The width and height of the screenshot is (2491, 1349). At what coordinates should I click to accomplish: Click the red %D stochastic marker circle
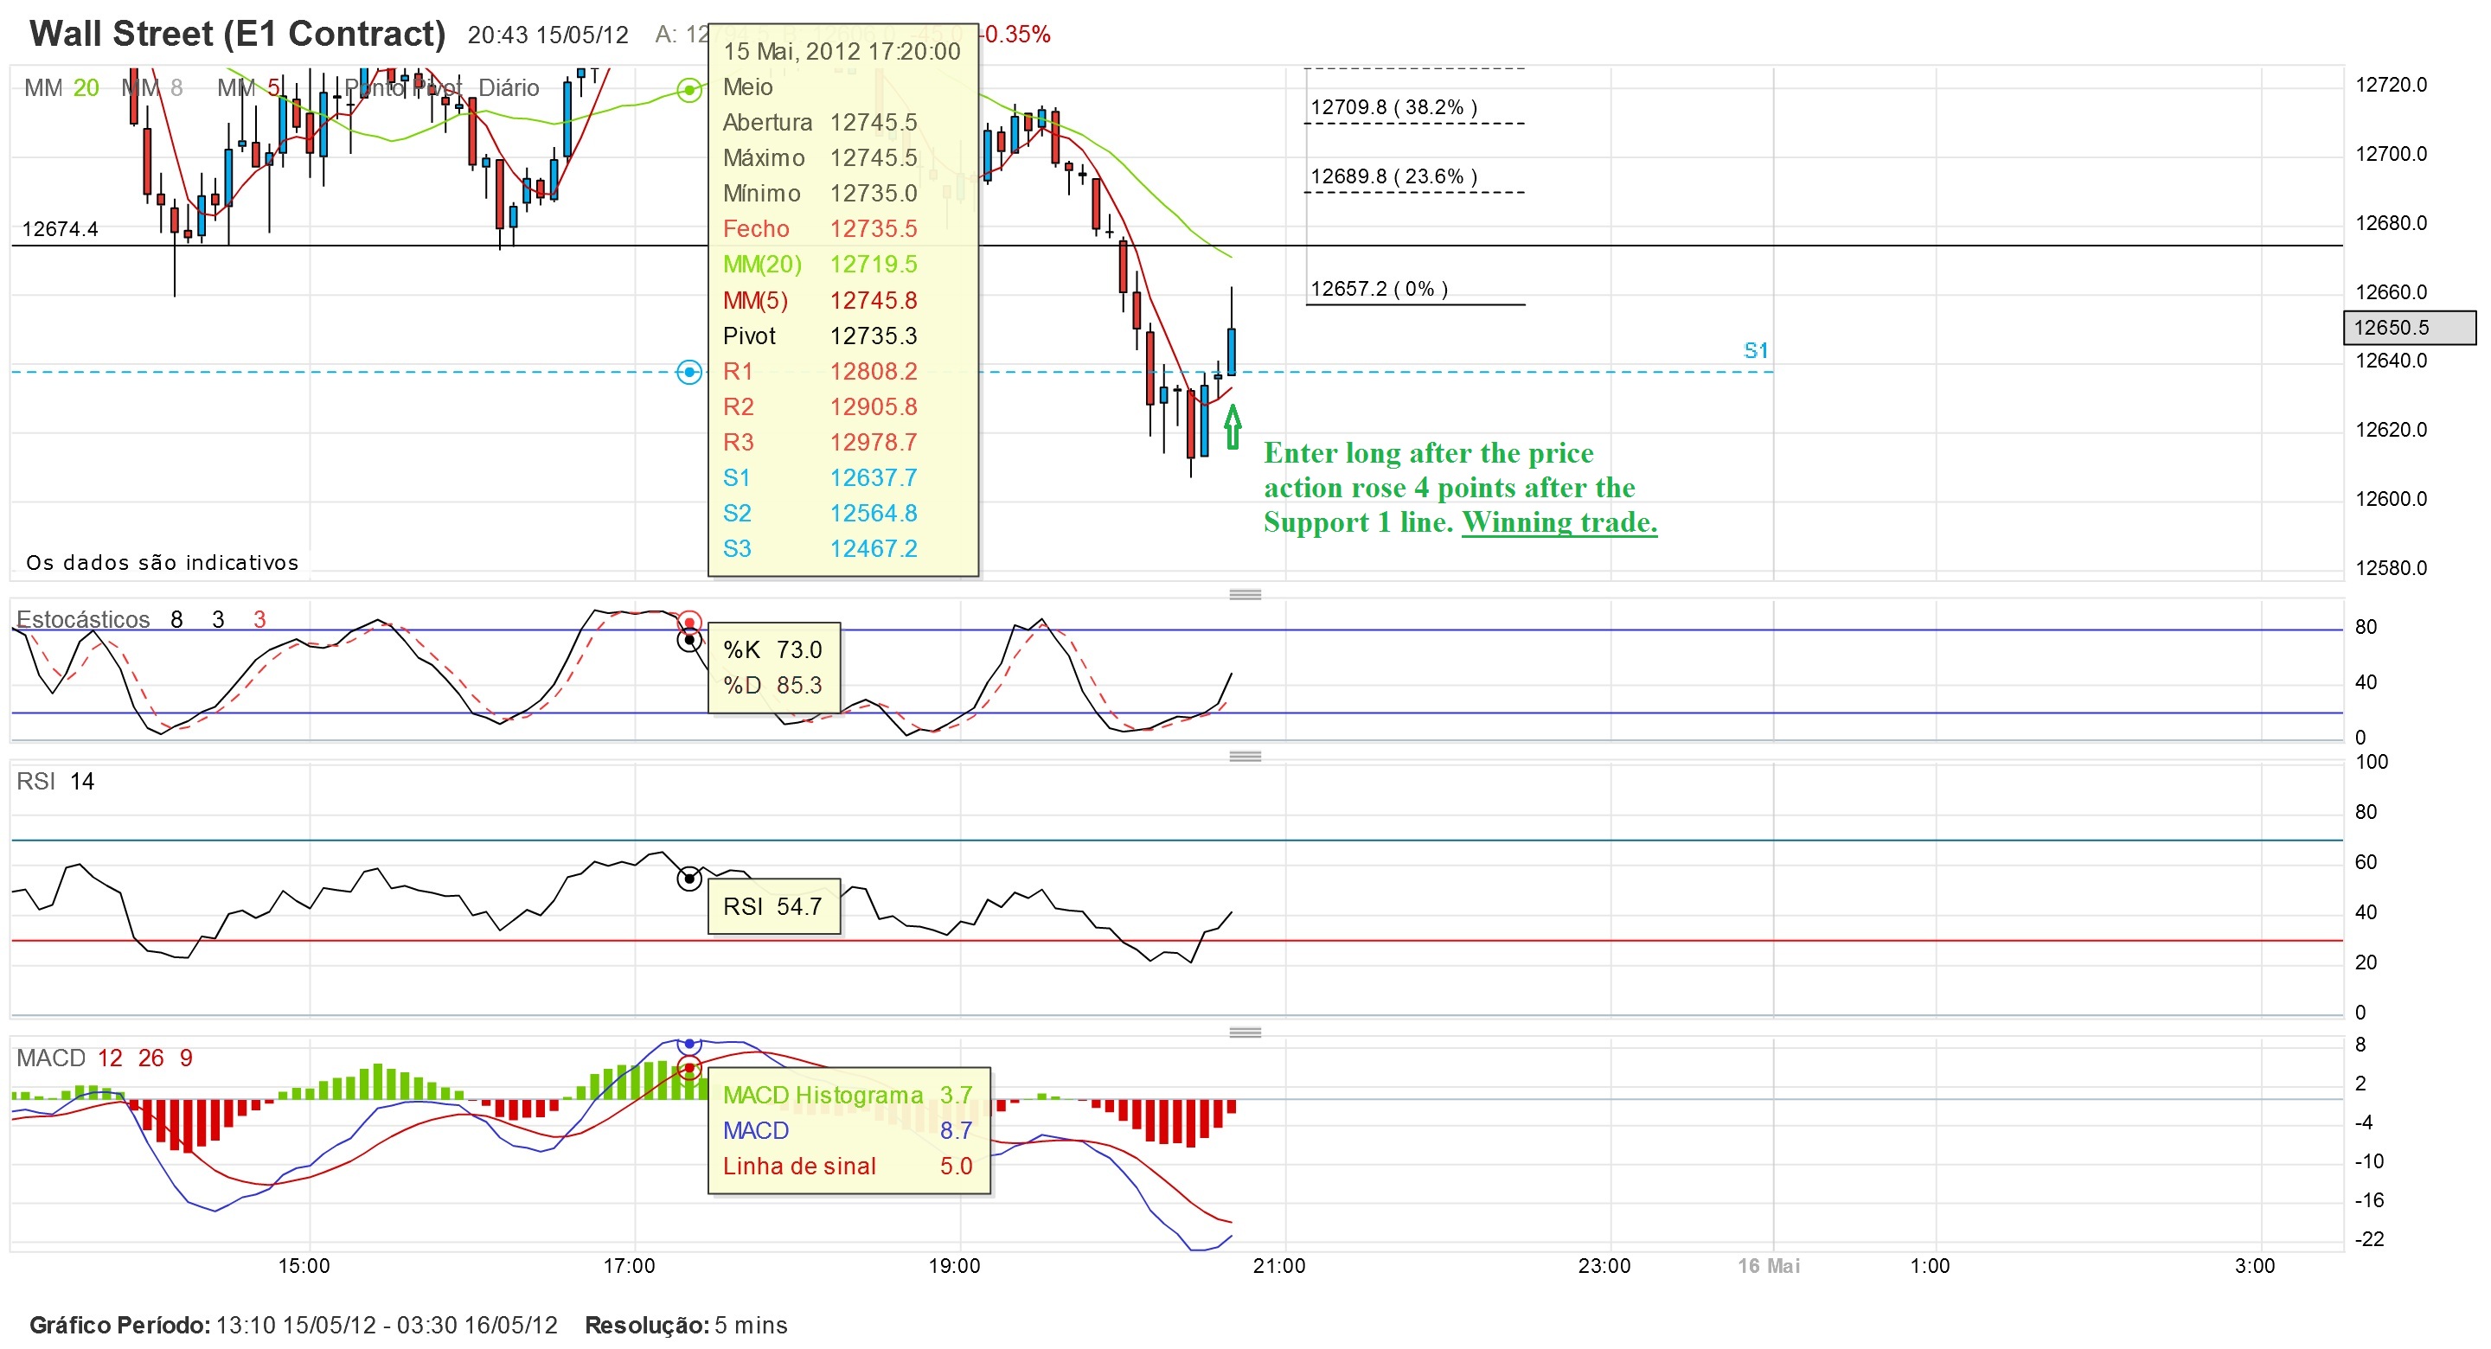click(688, 622)
